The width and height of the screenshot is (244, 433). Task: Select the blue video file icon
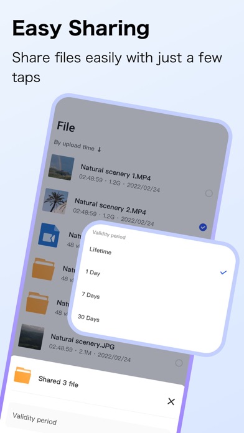49,235
